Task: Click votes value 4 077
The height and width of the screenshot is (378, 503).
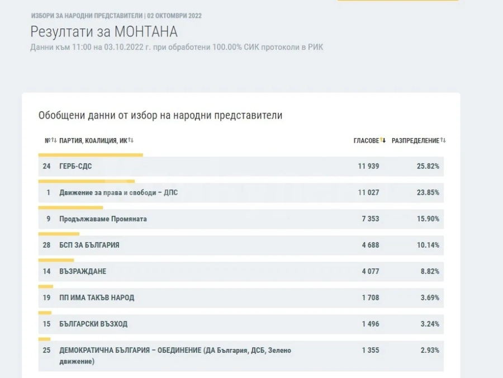Action: (x=371, y=271)
